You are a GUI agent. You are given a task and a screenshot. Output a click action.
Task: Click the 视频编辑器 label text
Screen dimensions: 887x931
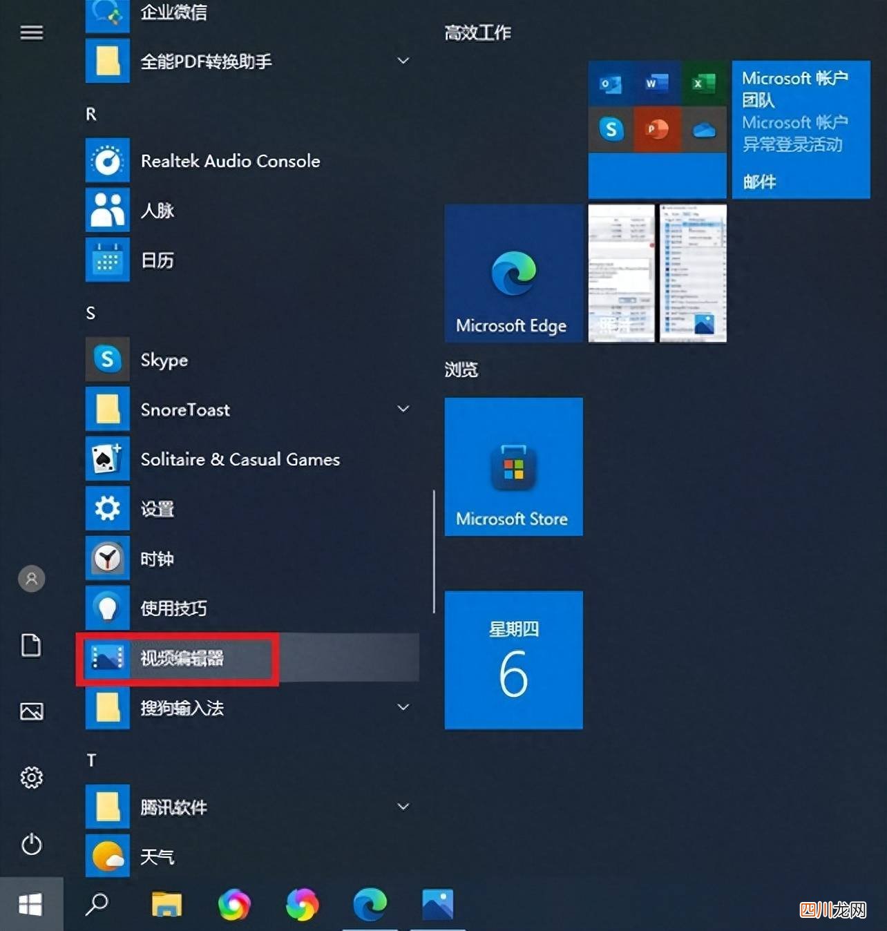(x=182, y=658)
